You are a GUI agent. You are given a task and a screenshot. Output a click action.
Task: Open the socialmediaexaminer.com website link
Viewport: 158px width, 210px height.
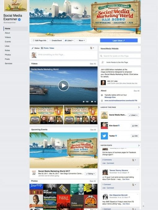121,100
